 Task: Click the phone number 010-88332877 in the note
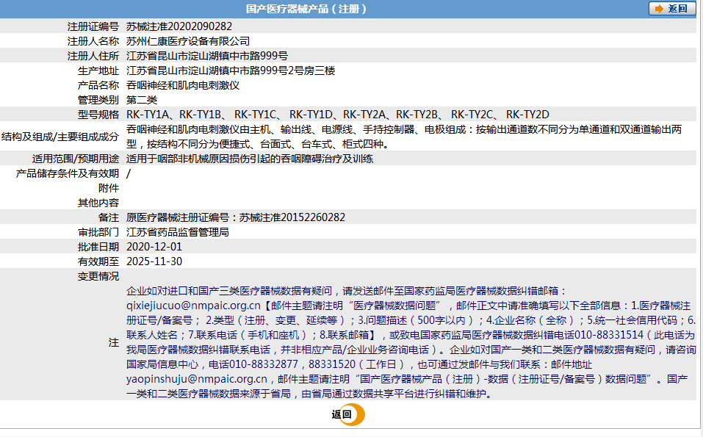click(264, 364)
